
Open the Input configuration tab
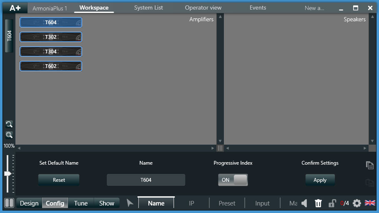tap(262, 203)
